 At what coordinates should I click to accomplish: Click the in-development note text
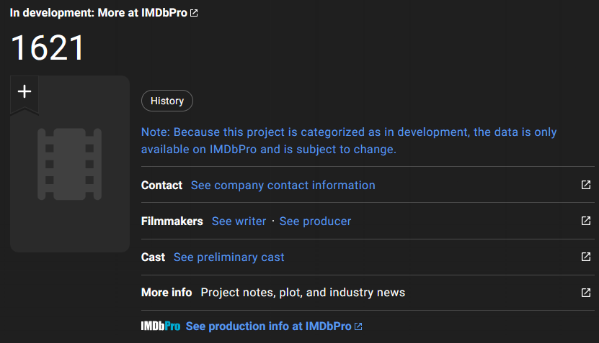349,141
